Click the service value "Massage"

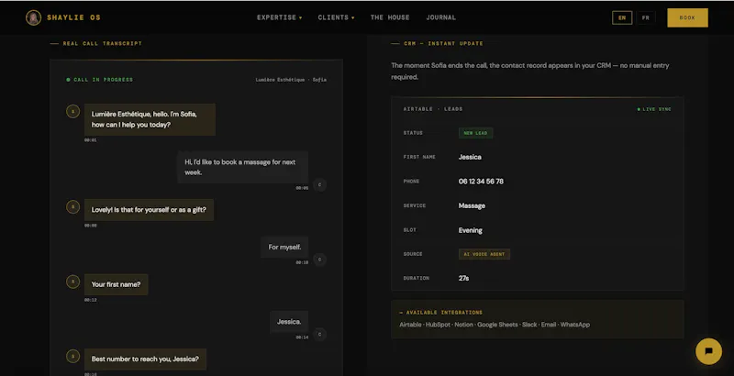pyautogui.click(x=472, y=205)
